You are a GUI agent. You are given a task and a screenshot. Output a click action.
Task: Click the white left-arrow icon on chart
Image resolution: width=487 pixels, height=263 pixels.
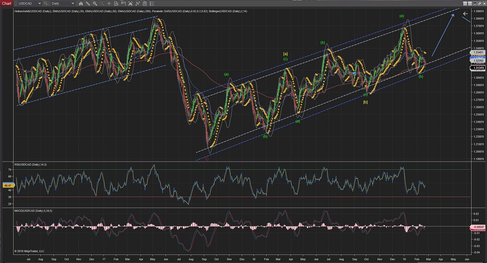(x=465, y=14)
